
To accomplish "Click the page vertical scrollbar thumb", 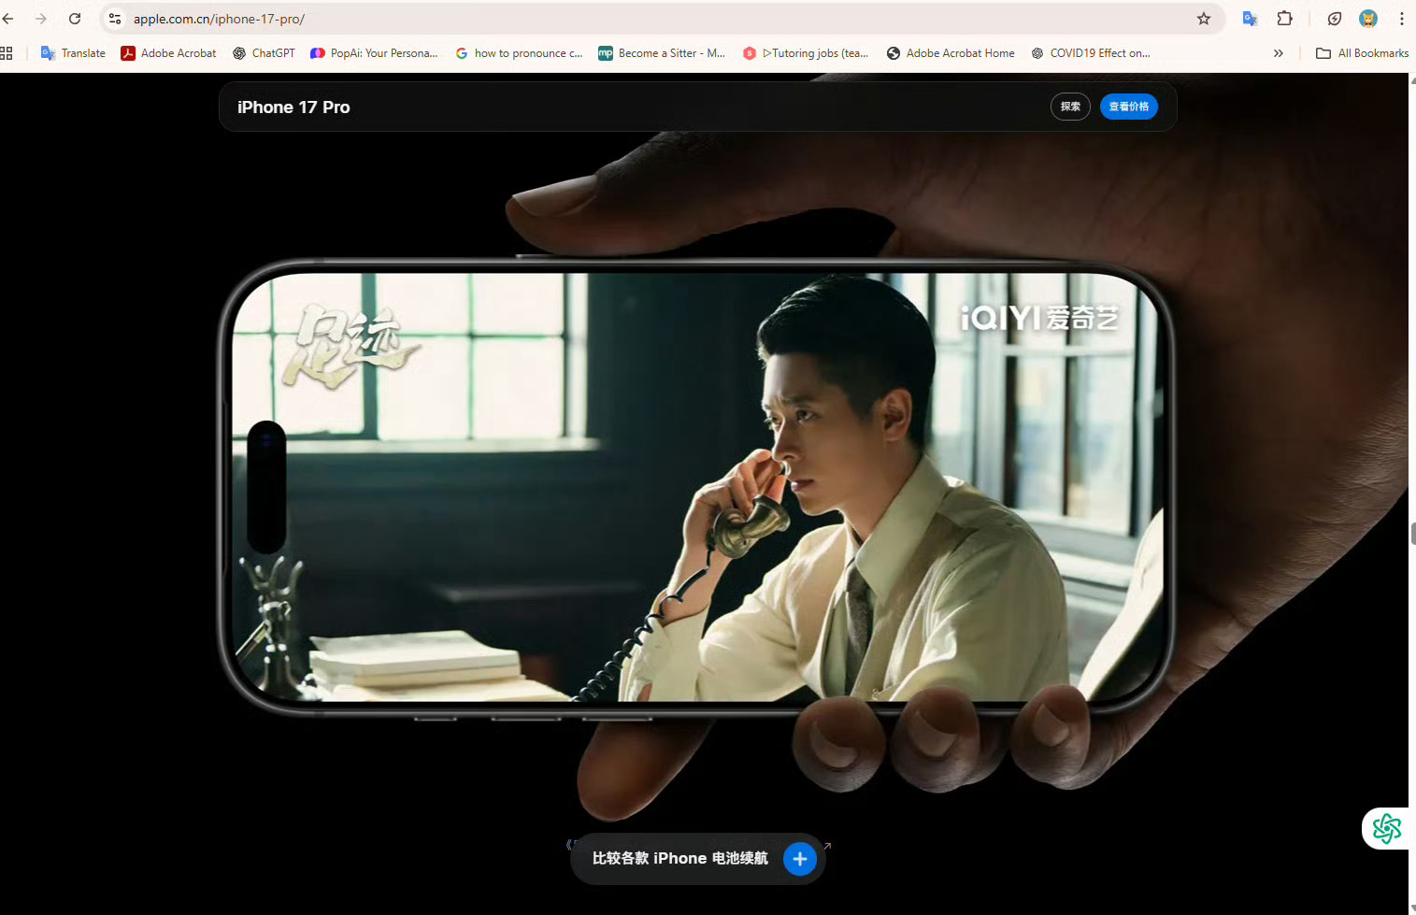I will tap(1412, 534).
